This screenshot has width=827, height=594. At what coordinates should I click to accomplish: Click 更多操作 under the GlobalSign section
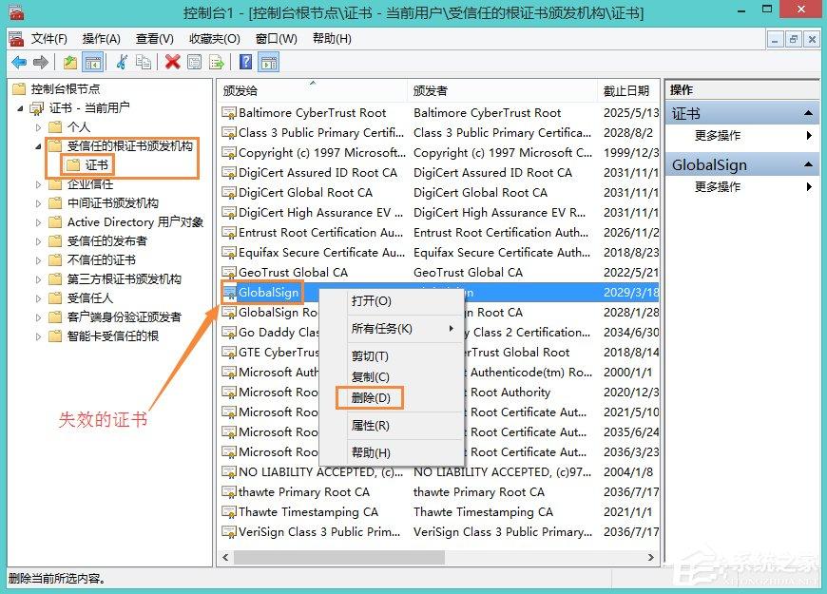click(x=718, y=187)
